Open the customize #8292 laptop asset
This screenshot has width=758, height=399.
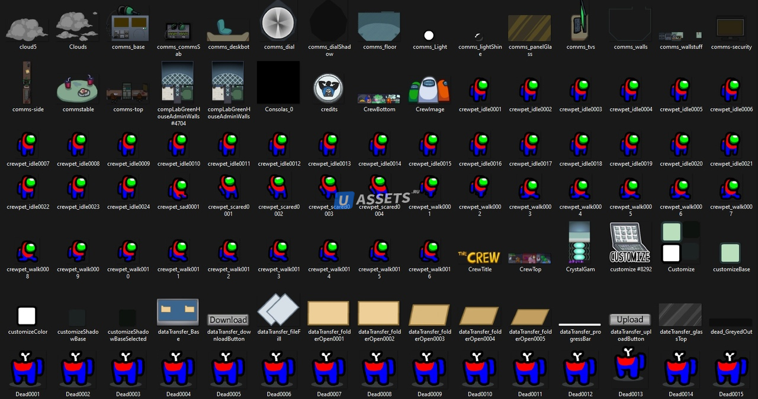point(630,242)
